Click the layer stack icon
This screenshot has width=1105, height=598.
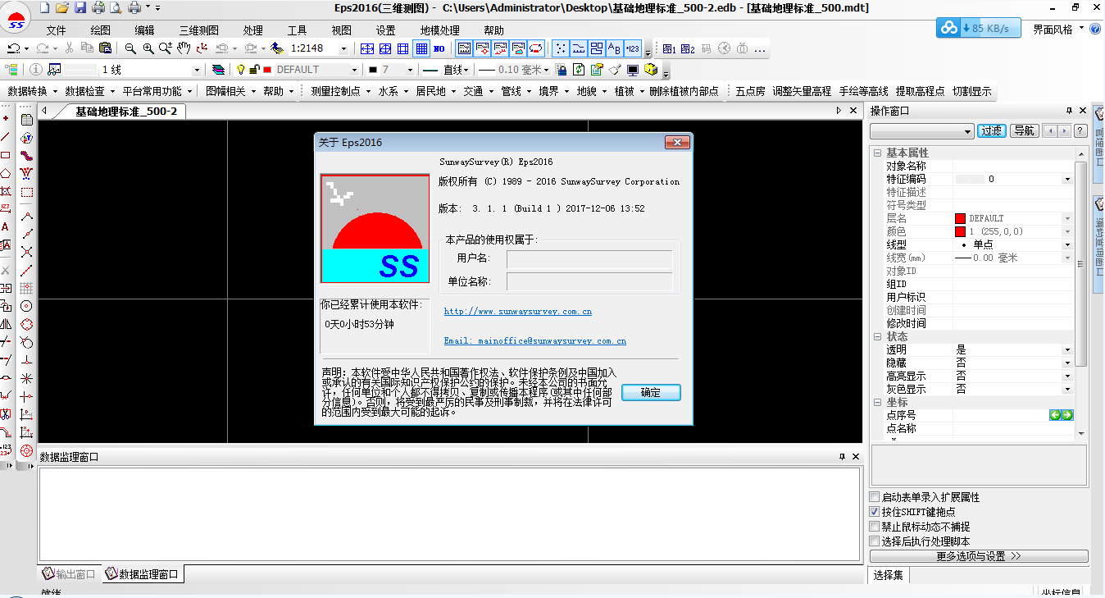219,70
